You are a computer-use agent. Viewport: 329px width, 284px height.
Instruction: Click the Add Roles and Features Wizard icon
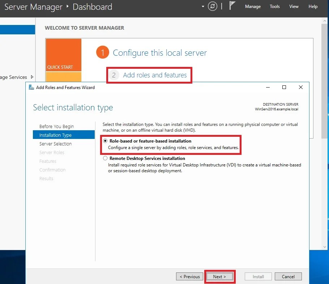(x=31, y=87)
